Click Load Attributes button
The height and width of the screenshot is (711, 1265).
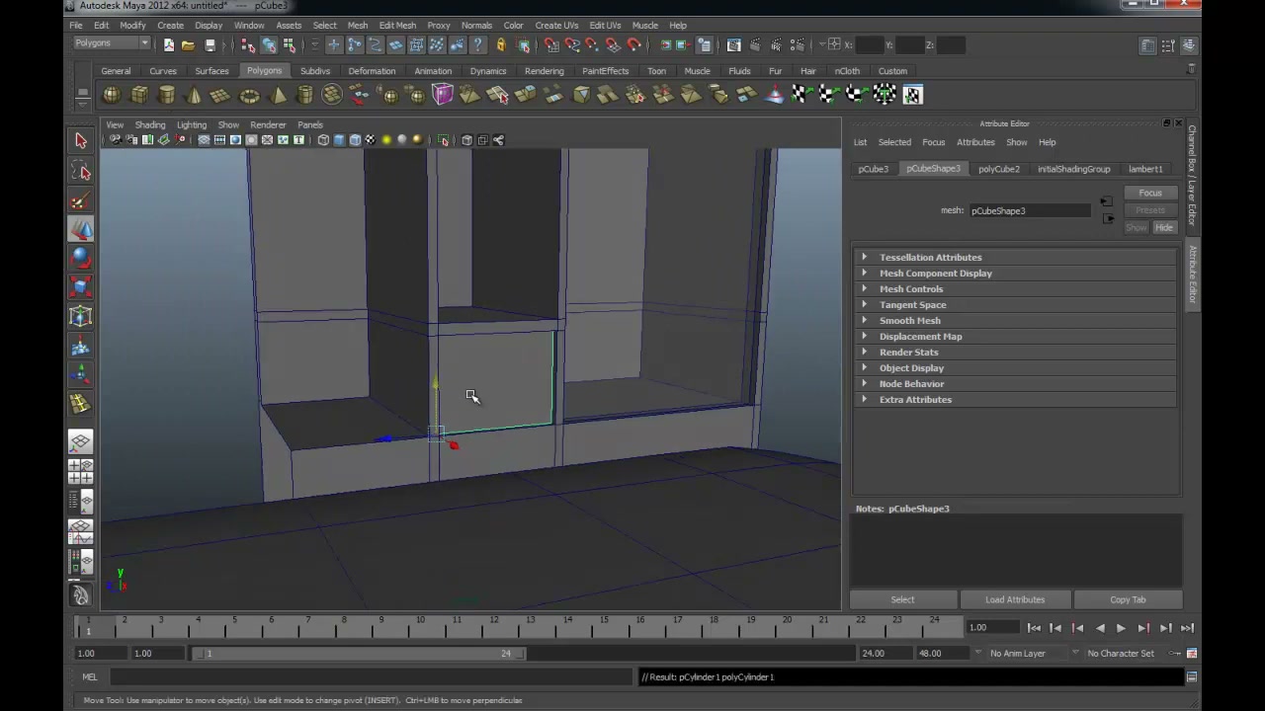1015,599
